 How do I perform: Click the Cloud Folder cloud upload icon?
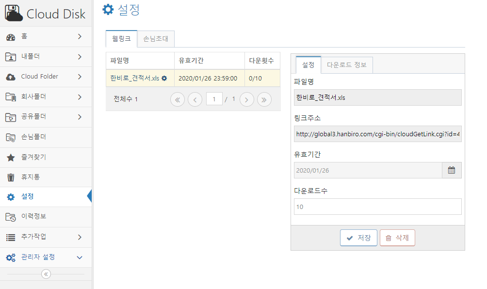[x=11, y=77]
